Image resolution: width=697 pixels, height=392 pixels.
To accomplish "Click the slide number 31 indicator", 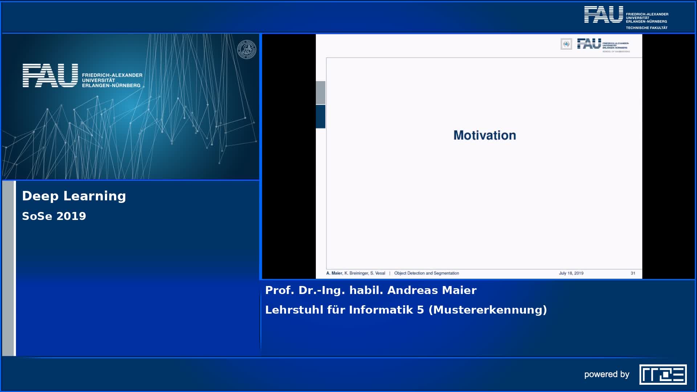I will tap(632, 273).
